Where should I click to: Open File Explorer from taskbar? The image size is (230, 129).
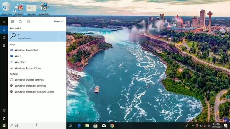coord(87,126)
